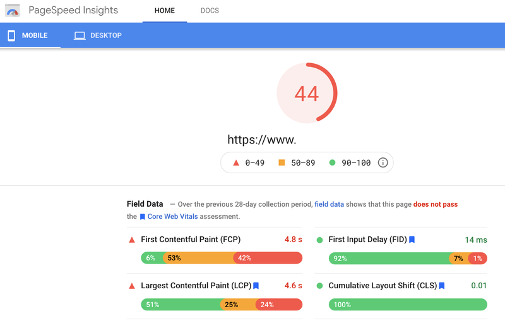The width and height of the screenshot is (505, 323).
Task: Click the bookmark icon after LCP label
Action: (256, 286)
